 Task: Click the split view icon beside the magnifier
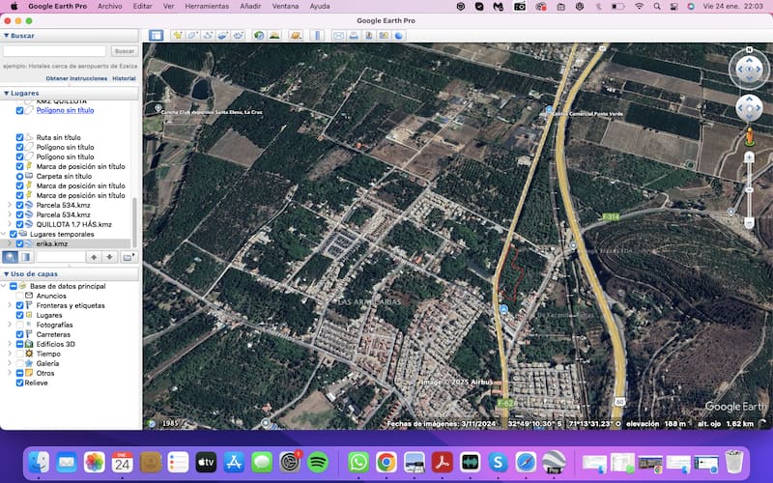tap(26, 257)
